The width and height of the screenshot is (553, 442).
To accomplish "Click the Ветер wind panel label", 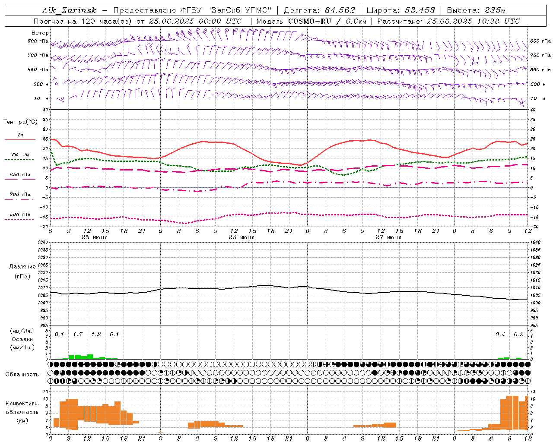I will [40, 33].
